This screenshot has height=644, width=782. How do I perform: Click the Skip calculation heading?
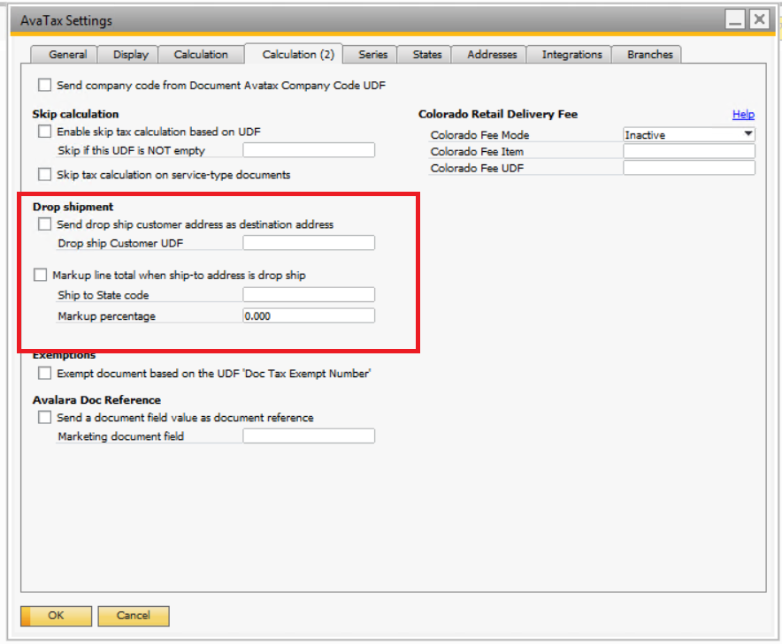pyautogui.click(x=76, y=114)
